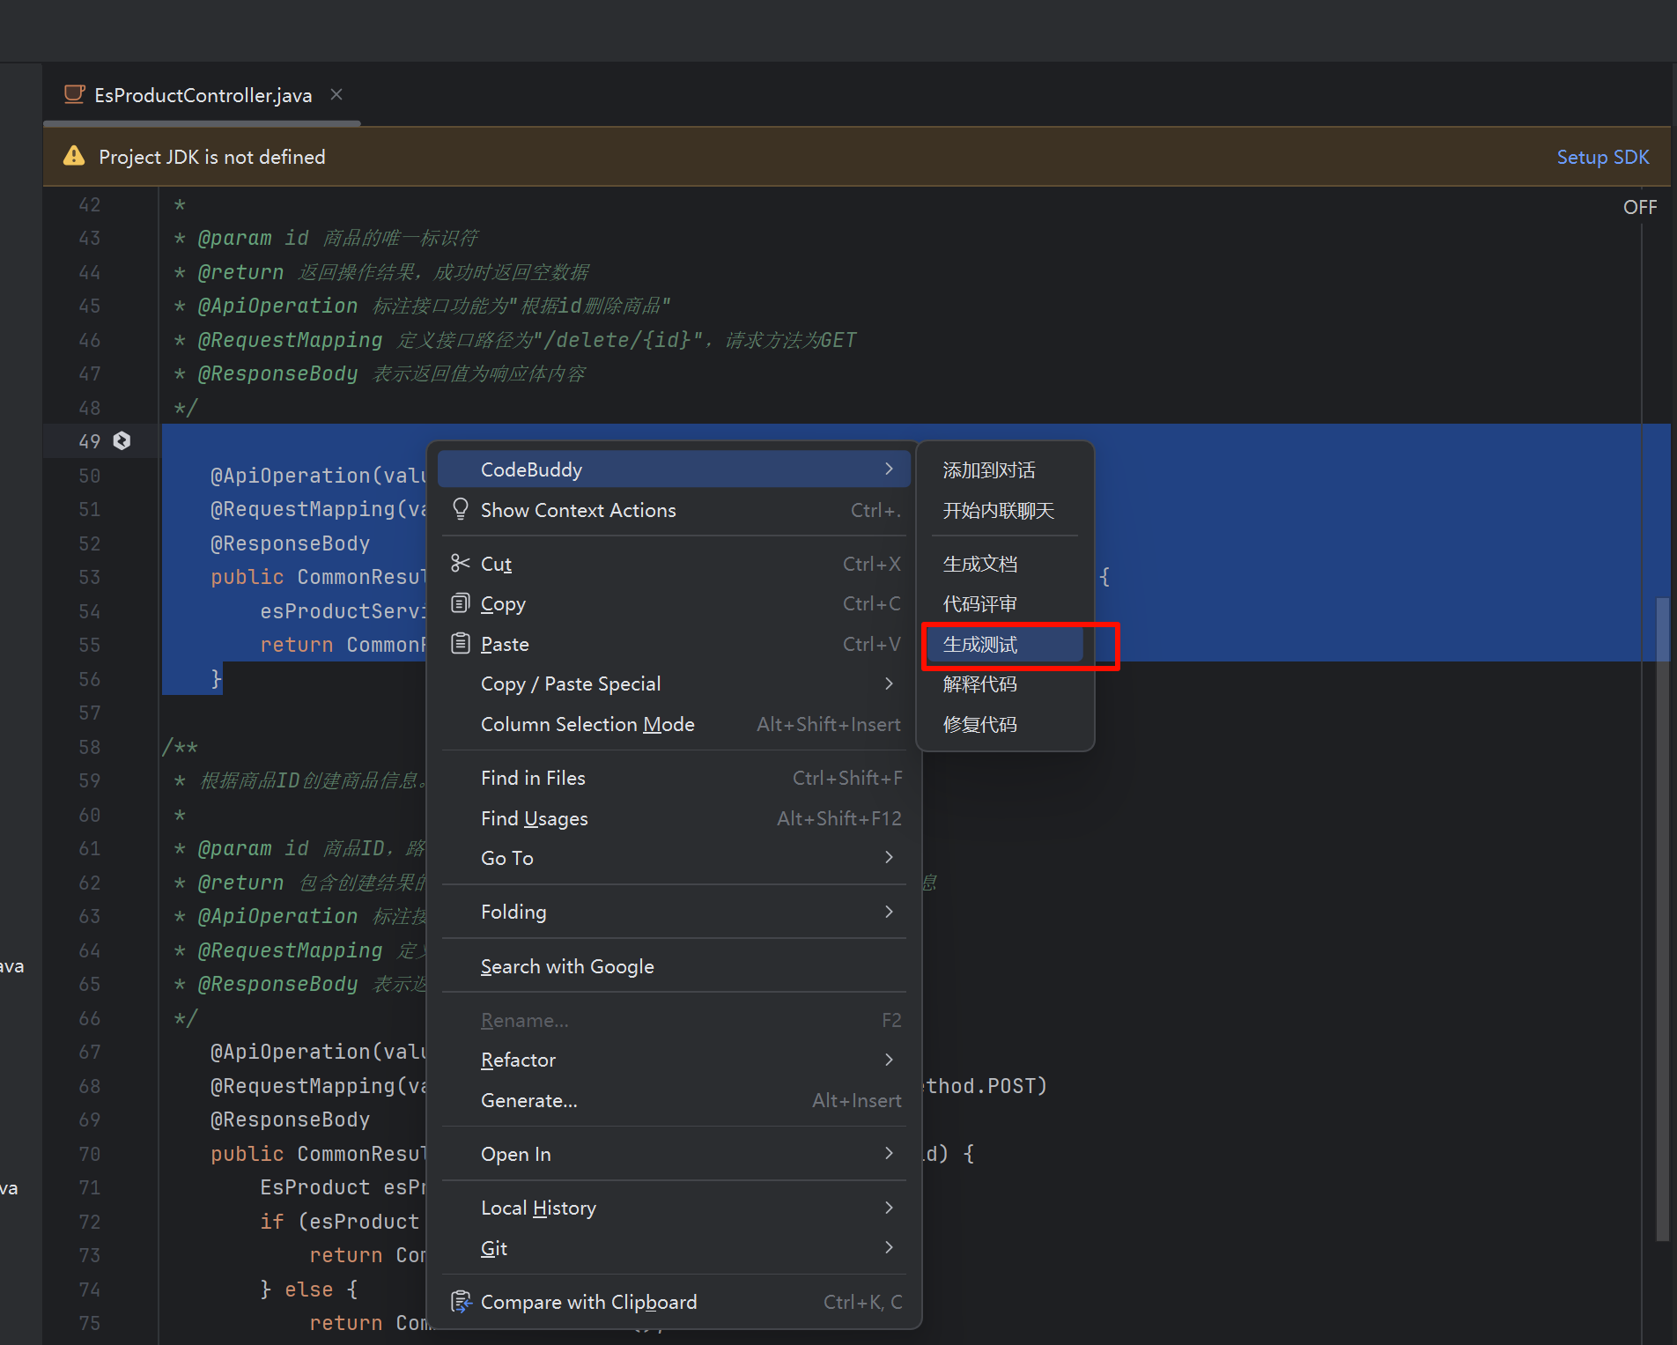1677x1345 pixels.
Task: Click the scissors Cut icon in context menu
Action: (x=460, y=563)
